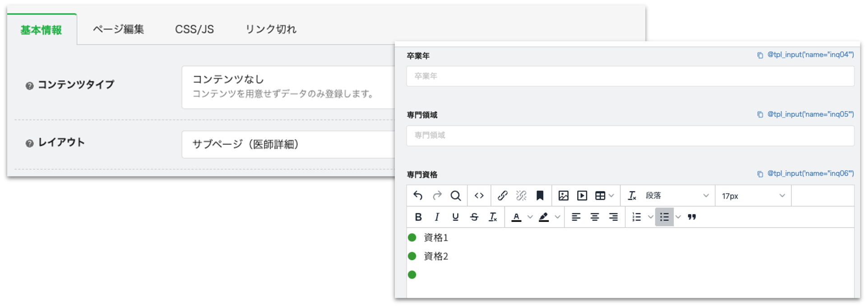This screenshot has height=306, width=866.
Task: Expand the insert table dropdown
Action: coord(611,196)
